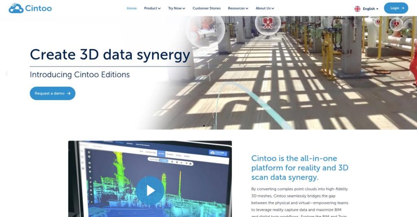Viewport: 417px width, 217px height.
Task: Click the 'By converting complex point clouds' paragraph
Action: click(300, 202)
